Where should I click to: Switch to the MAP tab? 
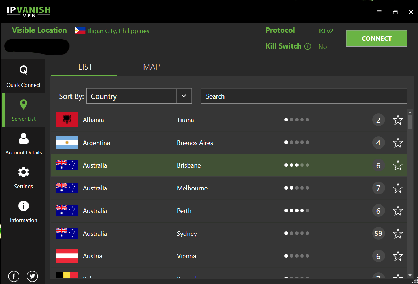pyautogui.click(x=152, y=67)
